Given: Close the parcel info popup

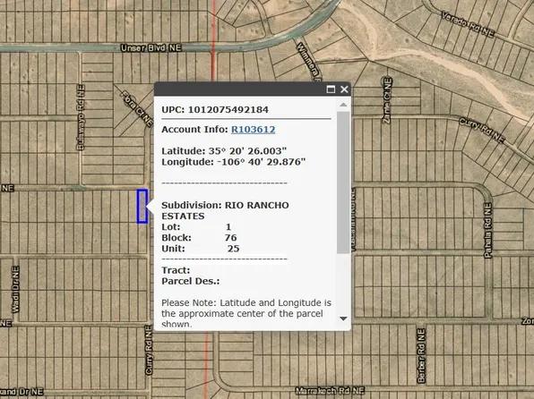Looking at the screenshot, I should [x=344, y=89].
